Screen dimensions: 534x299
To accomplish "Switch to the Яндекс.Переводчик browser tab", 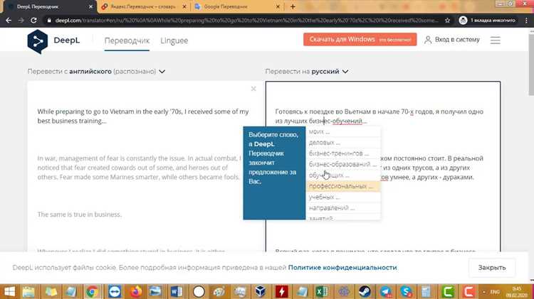I will (x=143, y=6).
